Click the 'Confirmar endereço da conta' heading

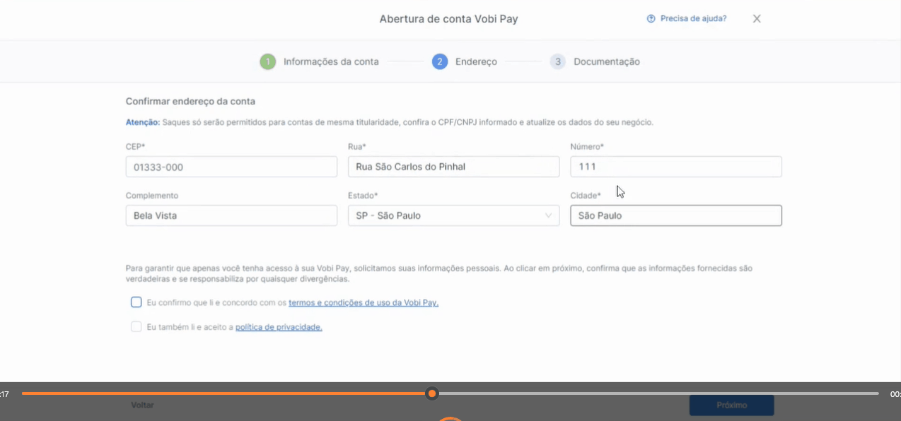pyautogui.click(x=190, y=102)
